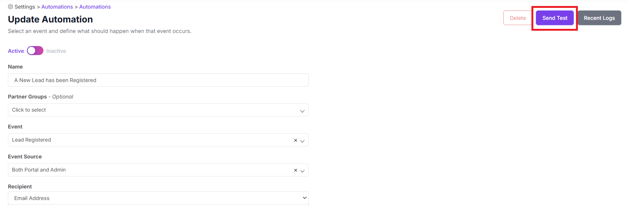Click the Settings gear icon in breadcrumb
The height and width of the screenshot is (206, 628).
click(10, 7)
